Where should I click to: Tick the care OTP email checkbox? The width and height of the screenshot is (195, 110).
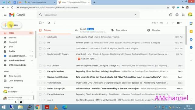(40, 100)
